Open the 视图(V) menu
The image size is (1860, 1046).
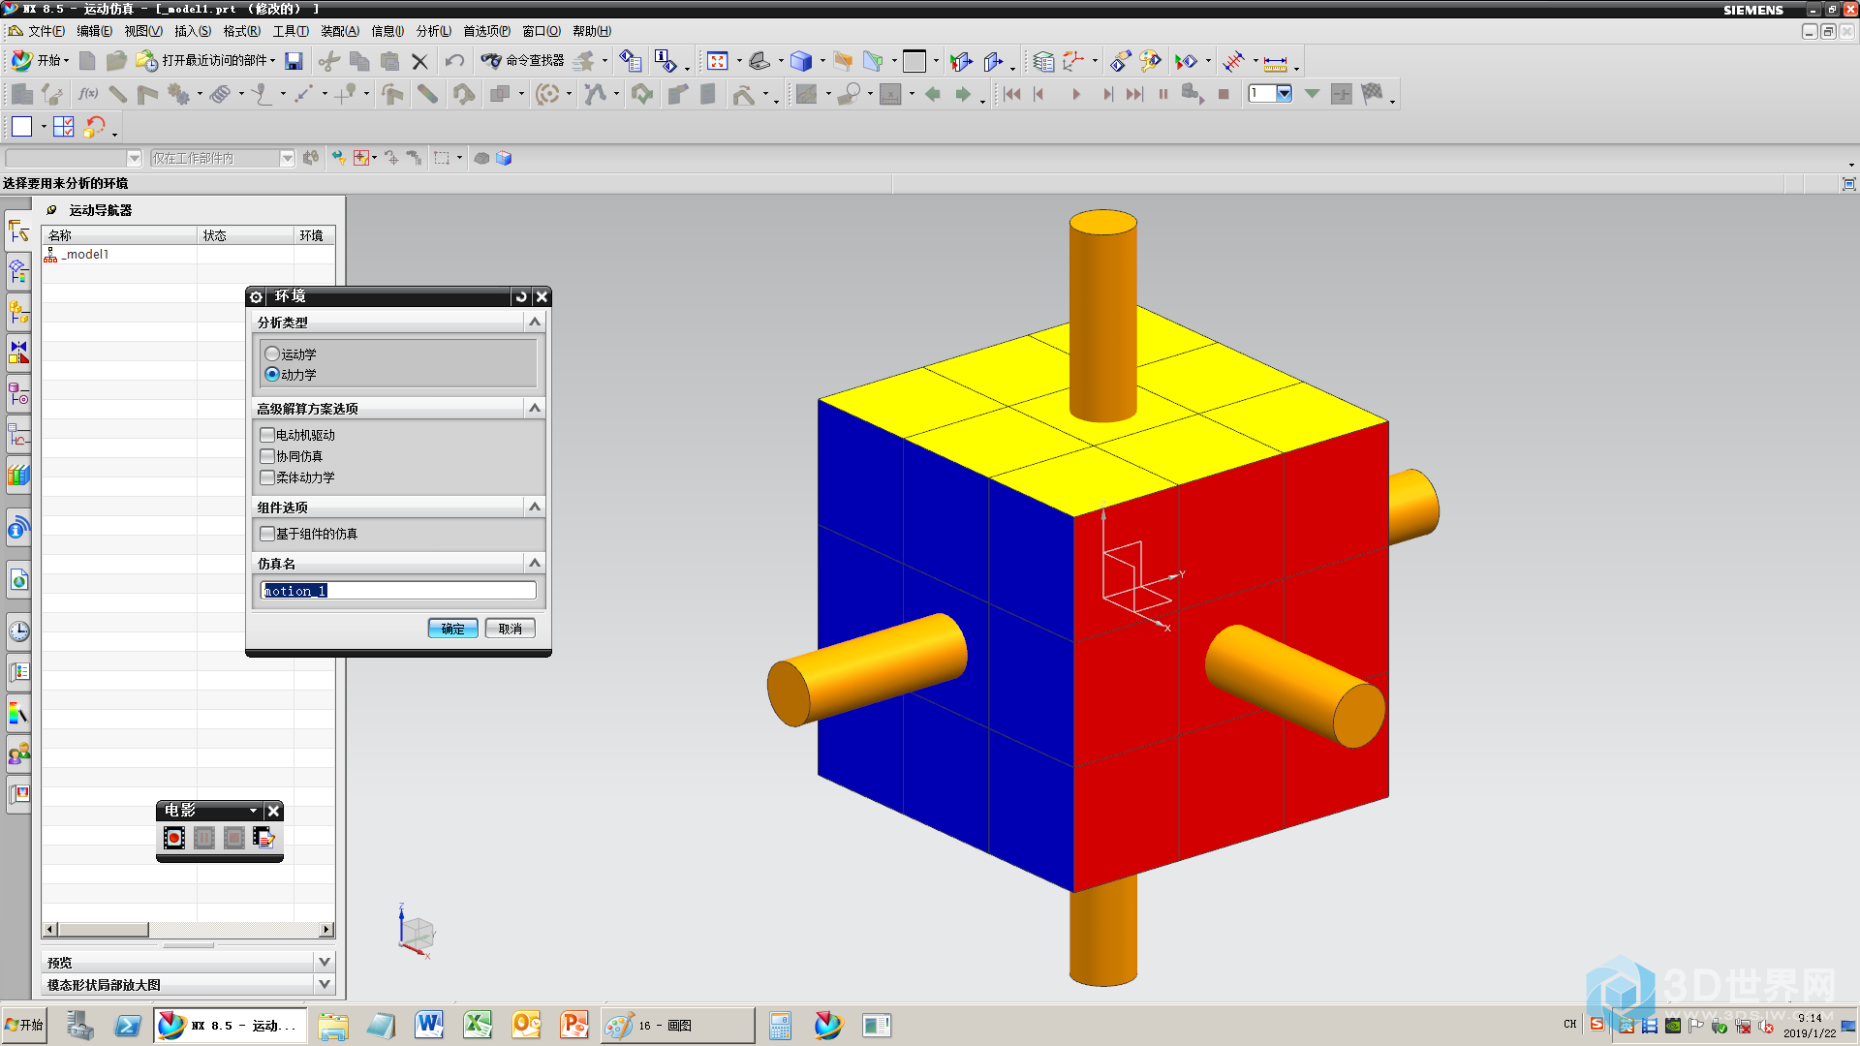click(x=143, y=31)
